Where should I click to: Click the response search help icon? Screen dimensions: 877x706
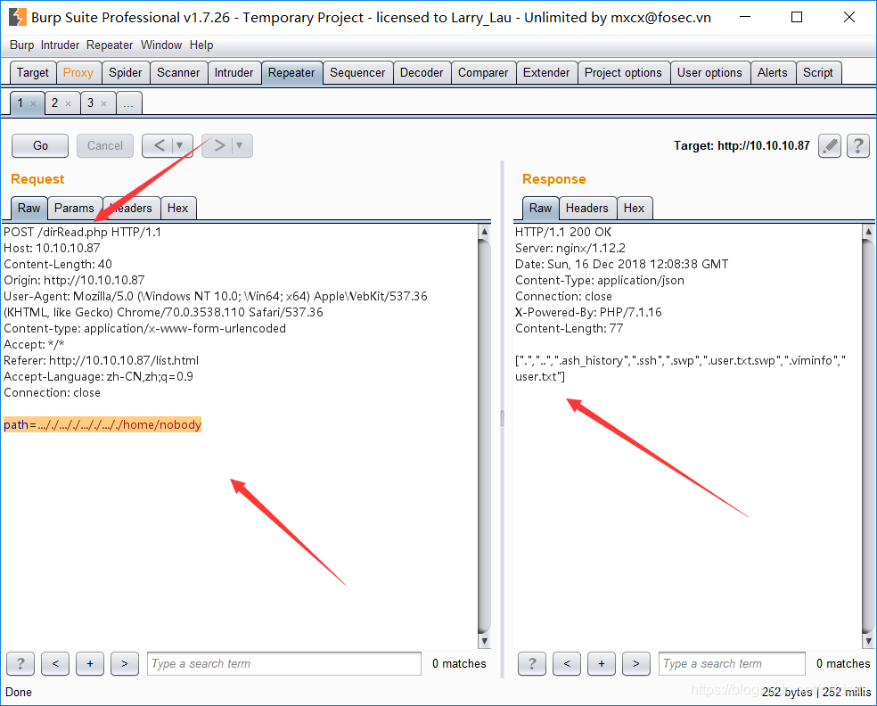532,663
